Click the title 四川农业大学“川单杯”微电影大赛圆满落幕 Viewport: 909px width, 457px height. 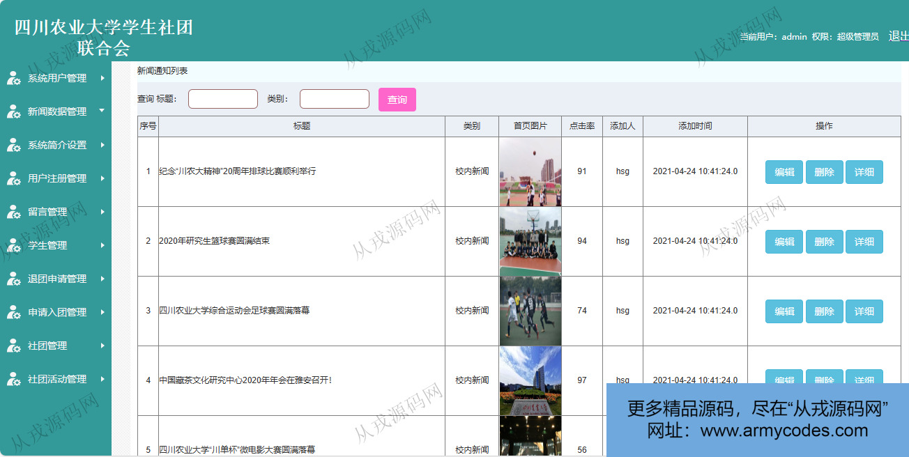point(237,450)
